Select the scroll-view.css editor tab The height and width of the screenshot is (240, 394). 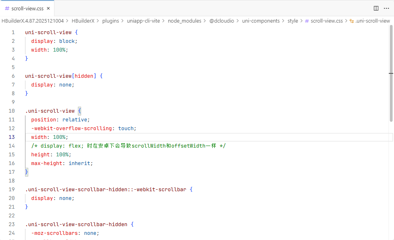[27, 8]
